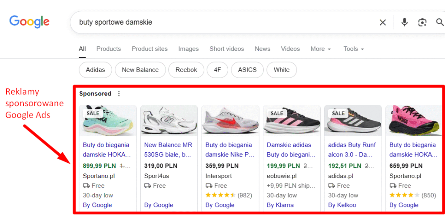Apply the Adidas filter chip
445x216 pixels.
95,70
